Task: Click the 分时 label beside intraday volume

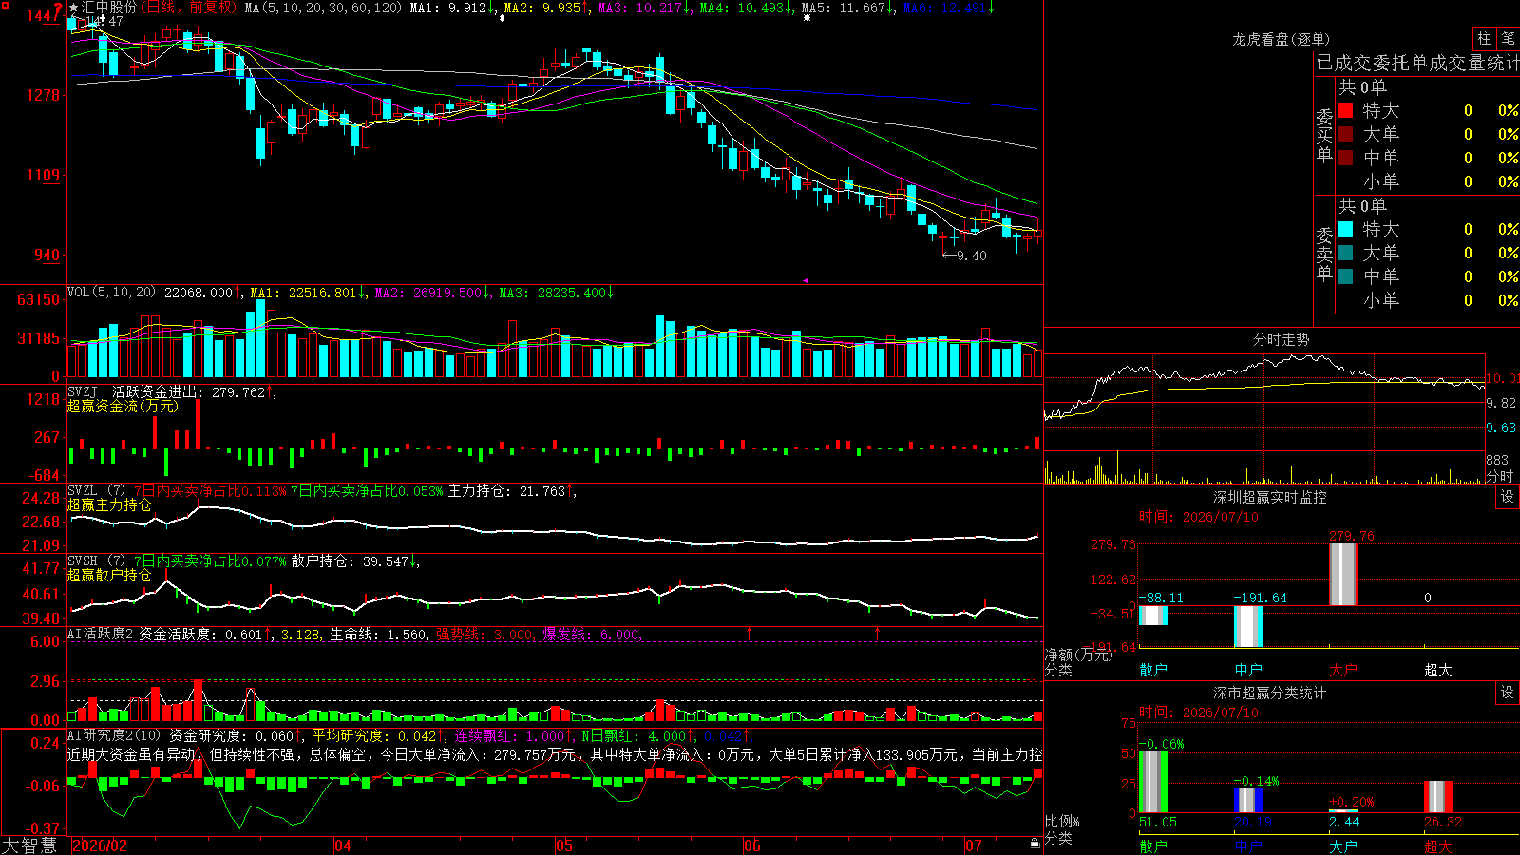Action: (x=1500, y=475)
